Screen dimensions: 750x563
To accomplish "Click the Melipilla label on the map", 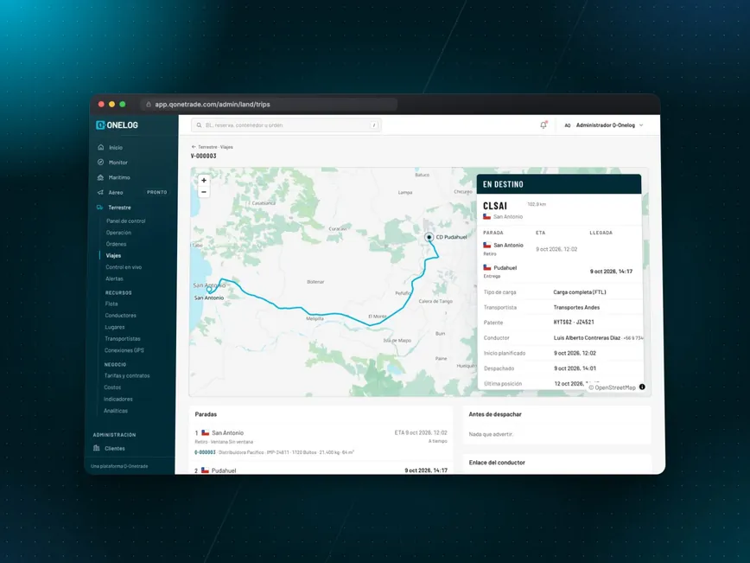I will coord(315,319).
